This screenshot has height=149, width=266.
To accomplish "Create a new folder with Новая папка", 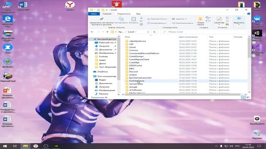I will click(200, 21).
